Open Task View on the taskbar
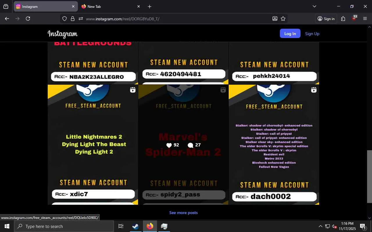 point(121,226)
